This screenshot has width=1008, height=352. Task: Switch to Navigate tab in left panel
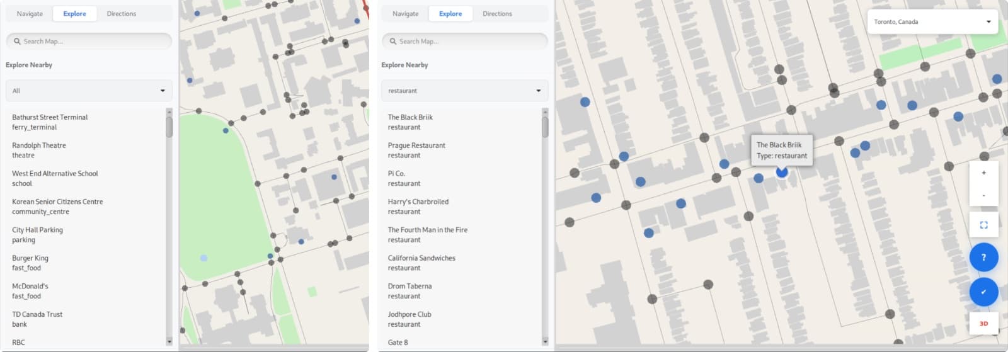coord(30,14)
